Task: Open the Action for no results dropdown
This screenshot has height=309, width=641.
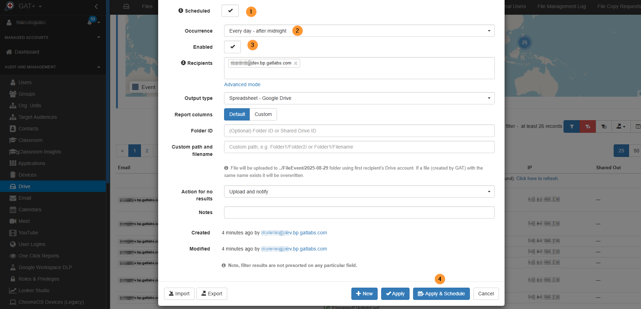Action: click(x=359, y=192)
